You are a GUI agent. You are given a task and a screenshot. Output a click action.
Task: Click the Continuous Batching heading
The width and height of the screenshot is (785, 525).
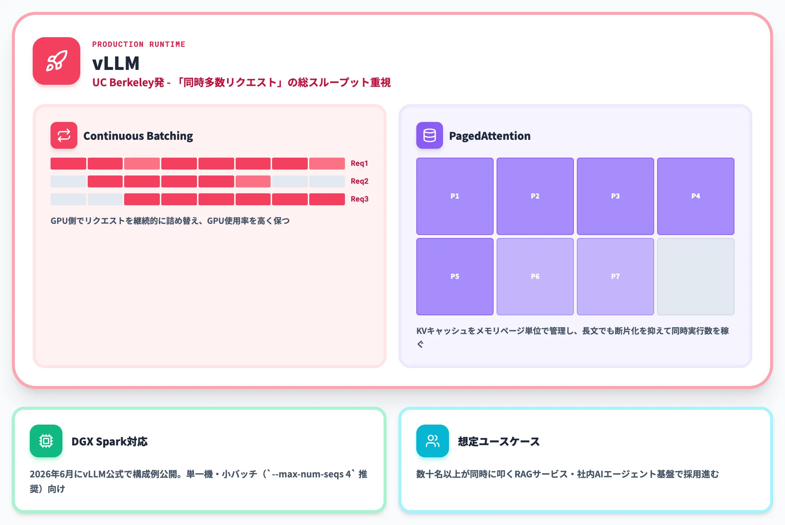pyautogui.click(x=138, y=136)
